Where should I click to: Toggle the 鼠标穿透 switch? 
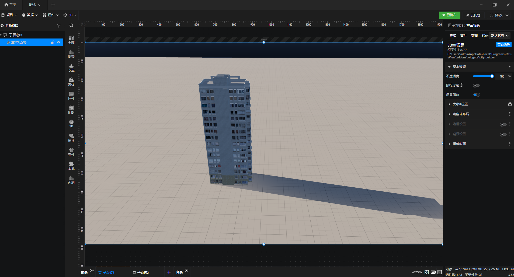point(477,86)
